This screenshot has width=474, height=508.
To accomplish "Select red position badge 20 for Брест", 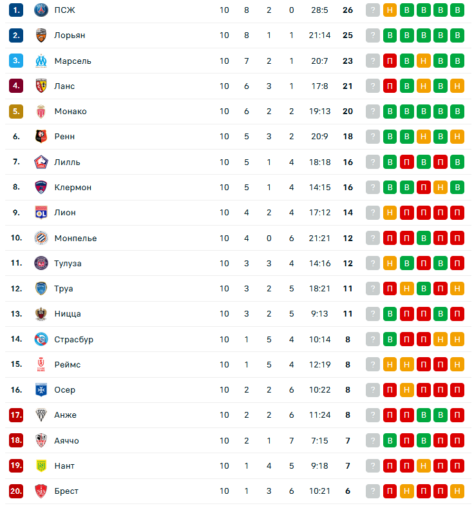I will coord(16,491).
